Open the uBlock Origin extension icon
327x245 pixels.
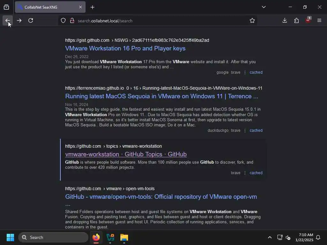[308, 20]
